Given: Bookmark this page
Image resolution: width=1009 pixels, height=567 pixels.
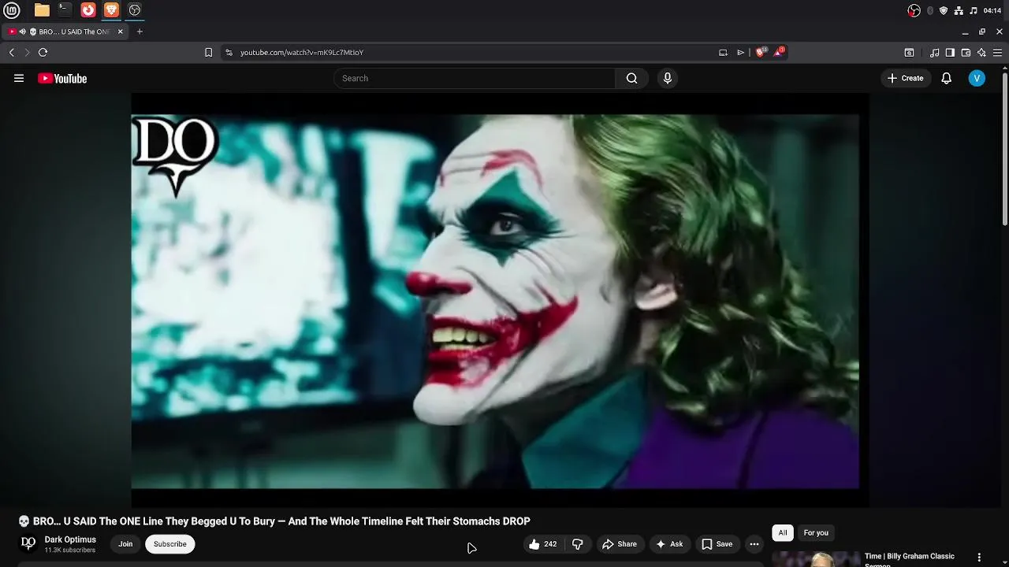Looking at the screenshot, I should 208,52.
